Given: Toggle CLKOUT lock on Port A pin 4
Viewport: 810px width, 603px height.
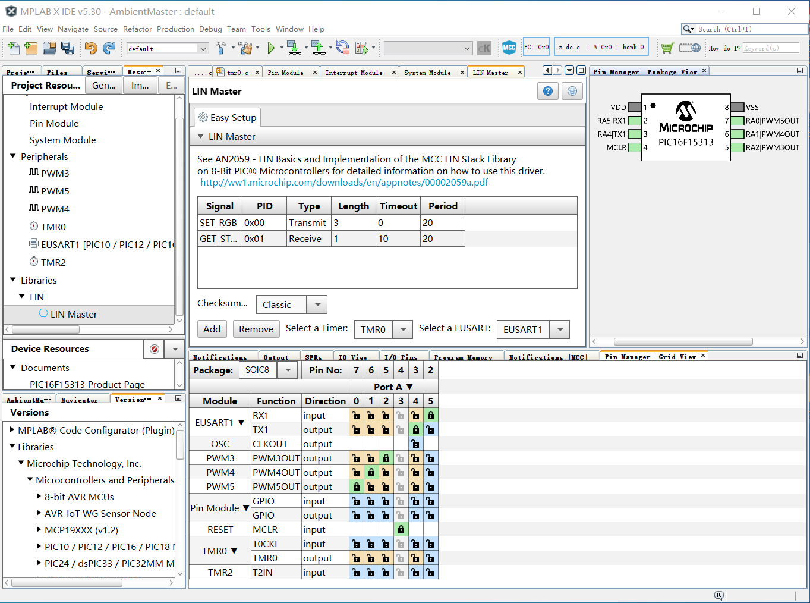Looking at the screenshot, I should pos(416,444).
